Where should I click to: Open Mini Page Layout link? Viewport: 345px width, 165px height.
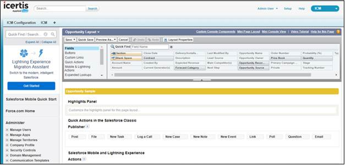click(249, 32)
